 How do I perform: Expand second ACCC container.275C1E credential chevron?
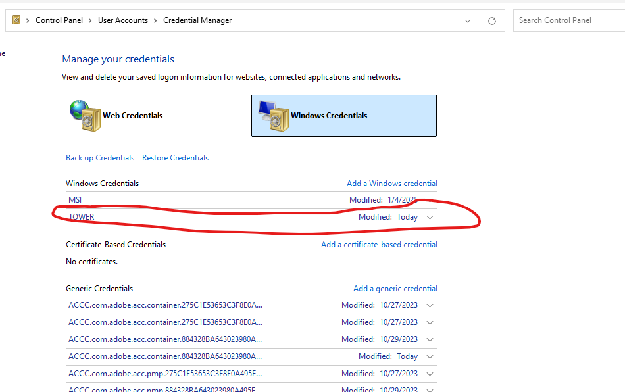pyautogui.click(x=430, y=323)
